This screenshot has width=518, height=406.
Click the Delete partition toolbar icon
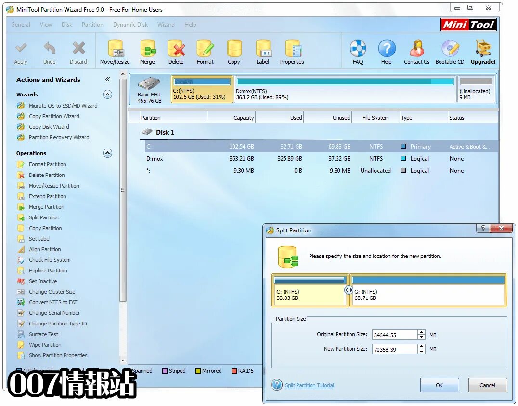[176, 49]
